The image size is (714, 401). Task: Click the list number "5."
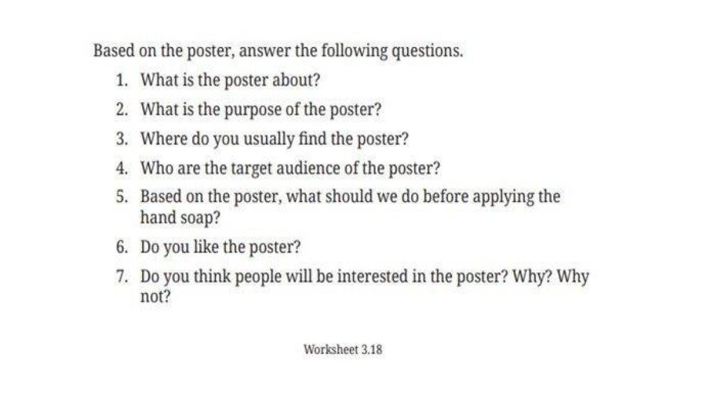[x=123, y=197]
